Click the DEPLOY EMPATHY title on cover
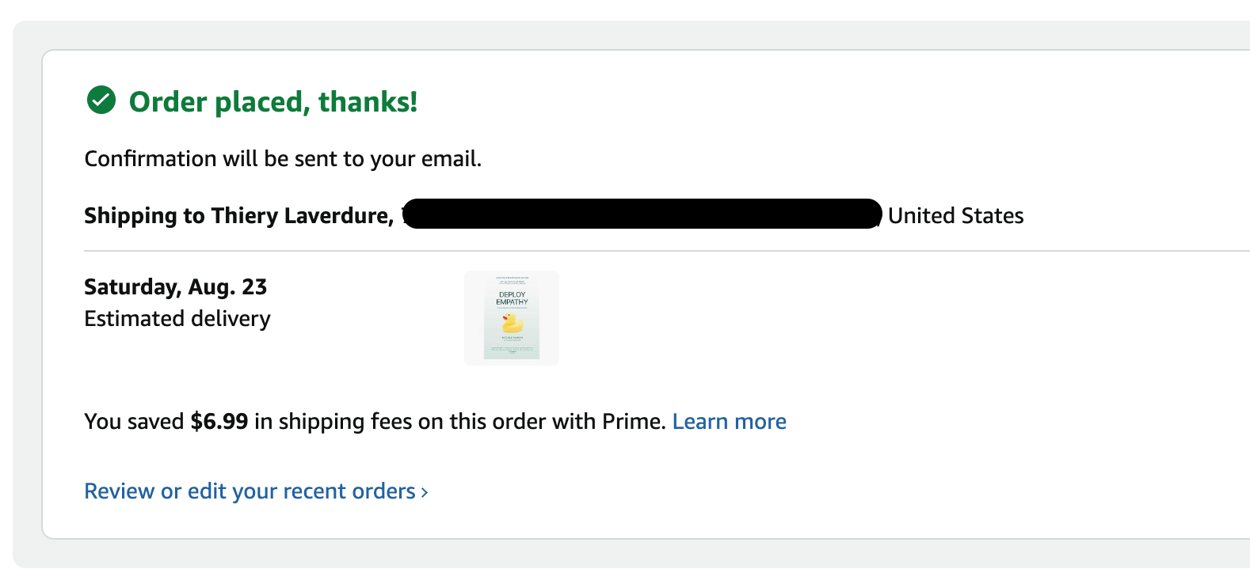This screenshot has width=1250, height=584. click(512, 298)
